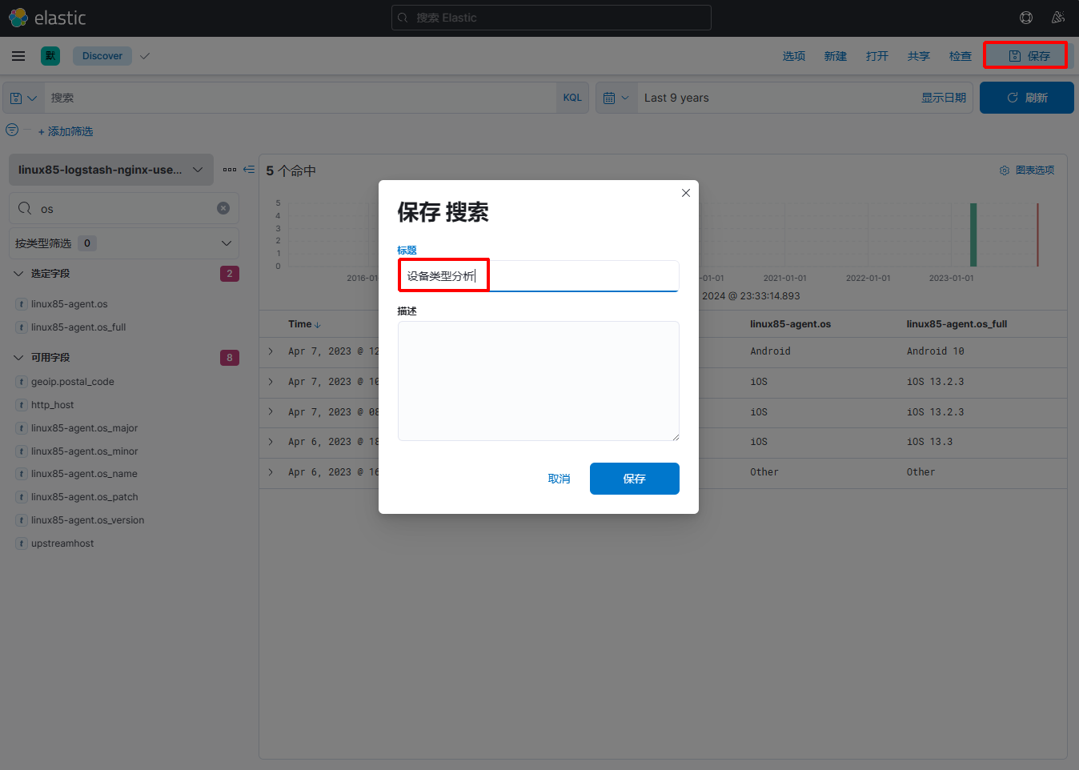Screen dimensions: 1079x770
Task: Open the hamburger navigation menu
Action: coord(18,56)
